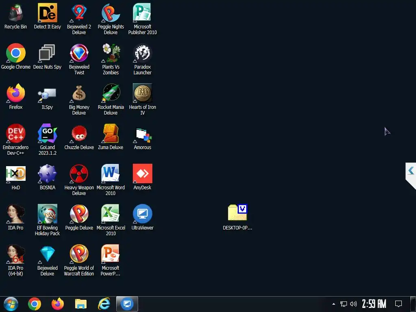Show hidden system tray icons
Viewport: 416px width, 312px height.
click(x=334, y=304)
